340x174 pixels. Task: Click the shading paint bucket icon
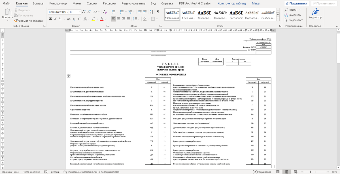[x=145, y=19]
